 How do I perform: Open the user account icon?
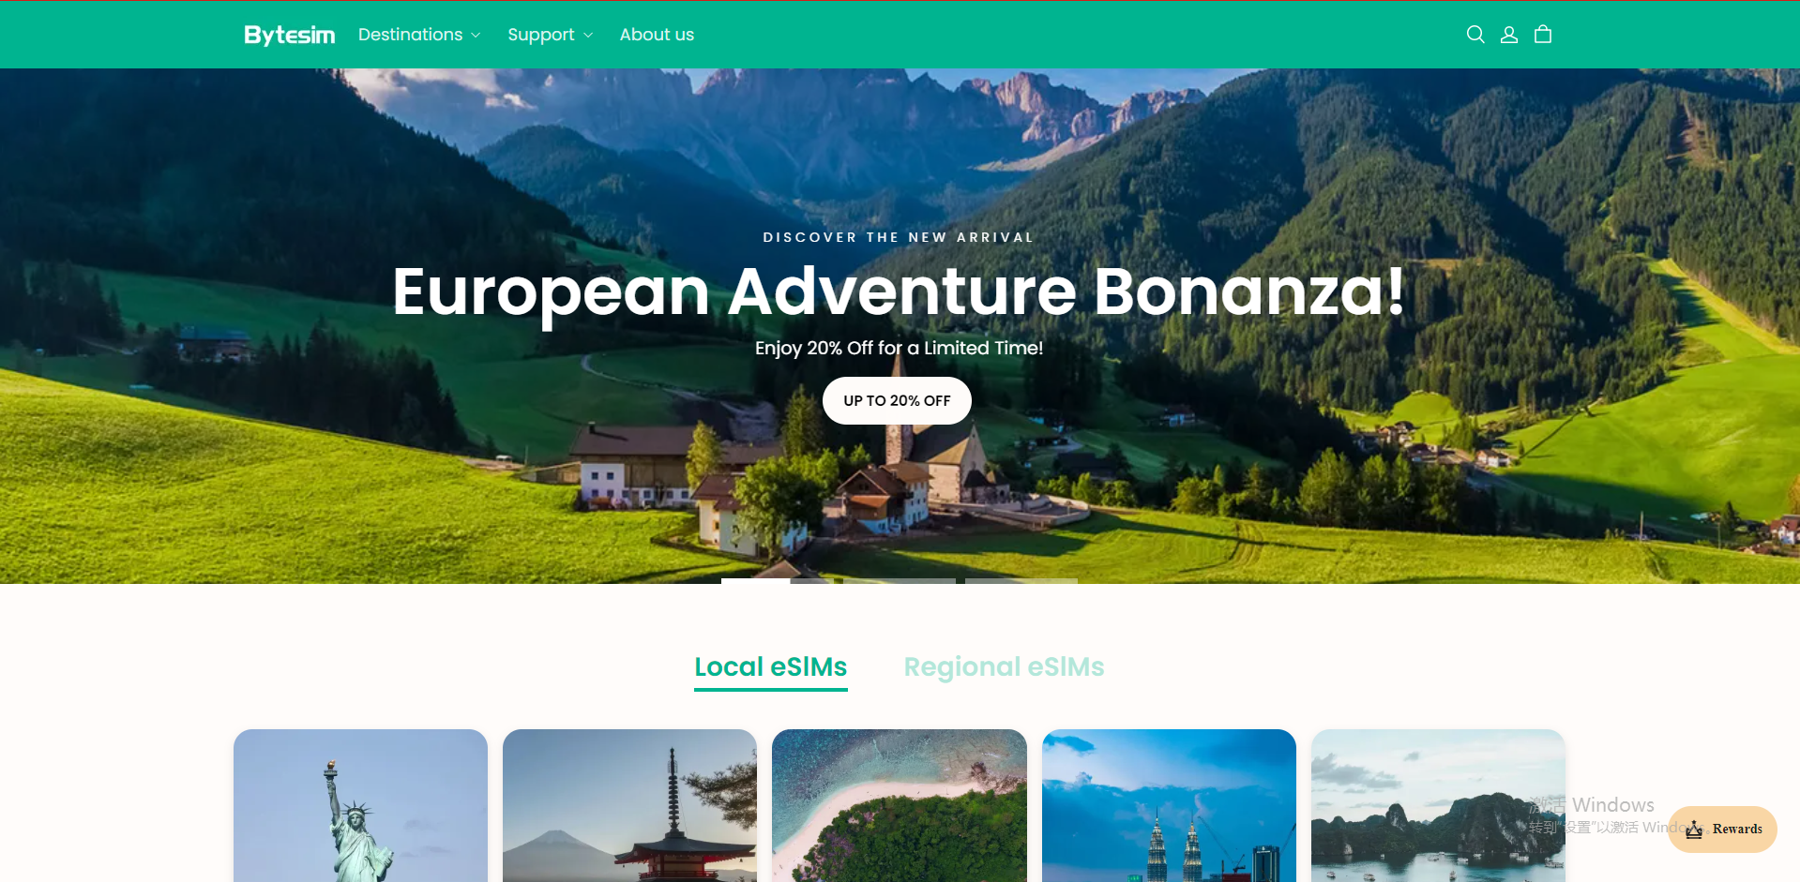tap(1509, 35)
